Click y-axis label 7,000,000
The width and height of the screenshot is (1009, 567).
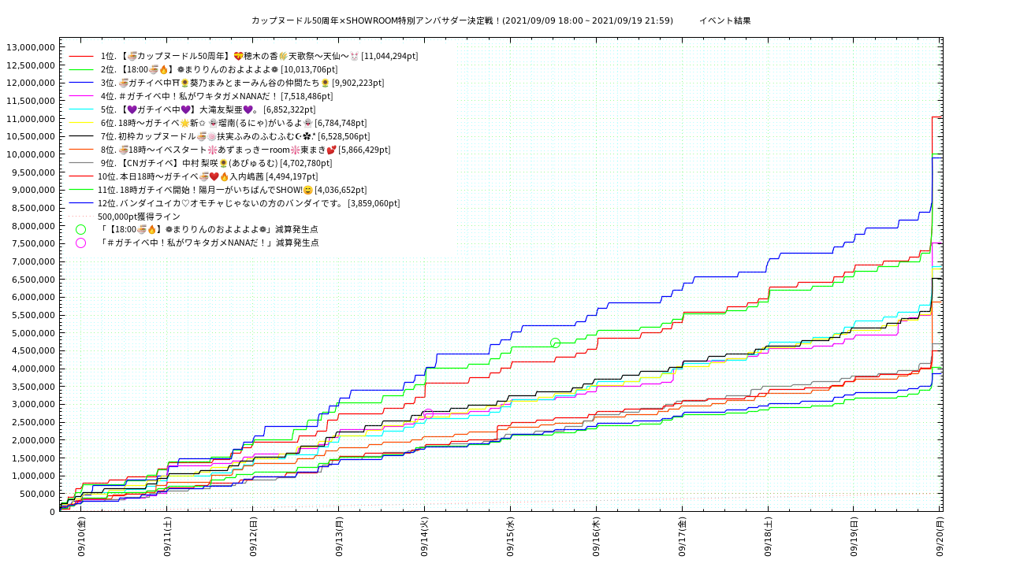click(34, 261)
